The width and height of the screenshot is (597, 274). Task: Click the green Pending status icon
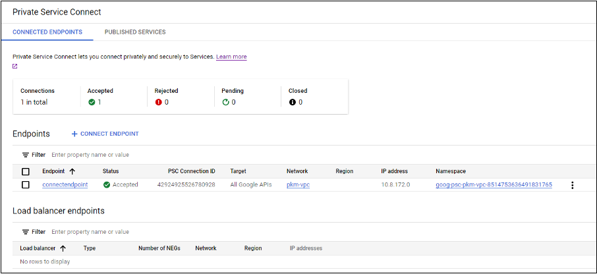click(225, 102)
